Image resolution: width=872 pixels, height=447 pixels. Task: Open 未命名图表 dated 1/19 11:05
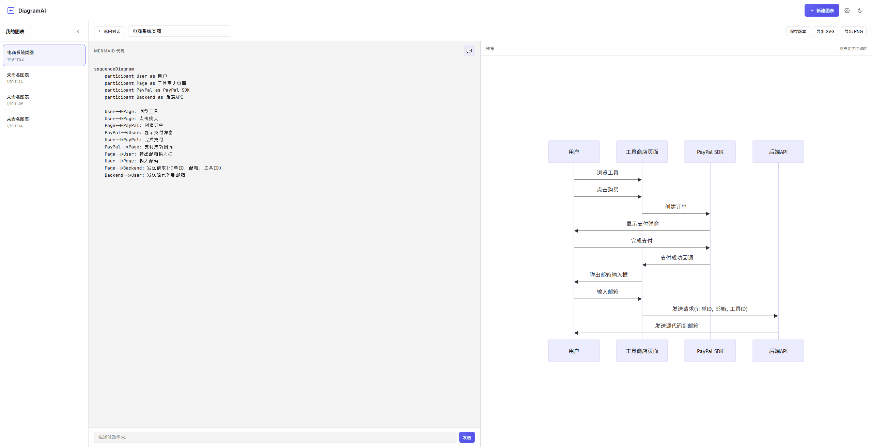click(44, 100)
